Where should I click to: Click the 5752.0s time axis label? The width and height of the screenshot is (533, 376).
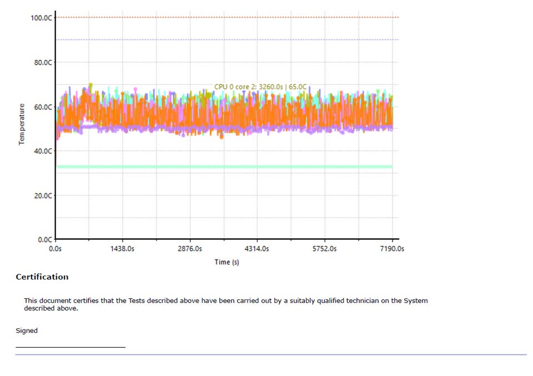pyautogui.click(x=325, y=248)
